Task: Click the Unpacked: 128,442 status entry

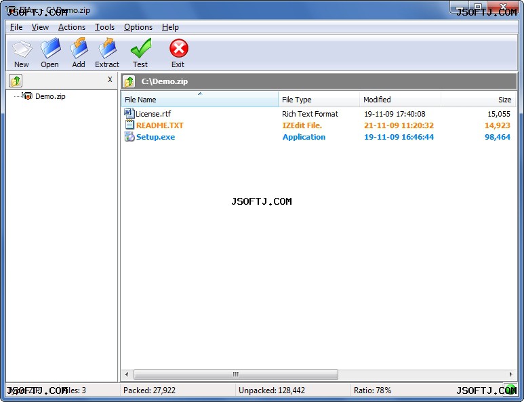Action: point(272,390)
